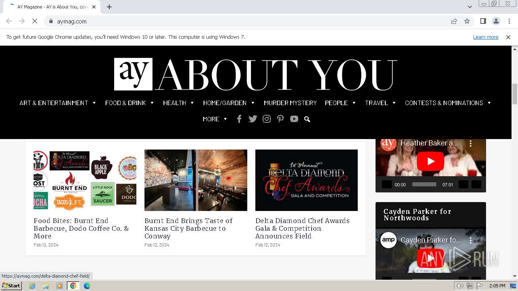This screenshot has width=518, height=291.
Task: Open Chrome three-dot menu
Action: point(508,21)
